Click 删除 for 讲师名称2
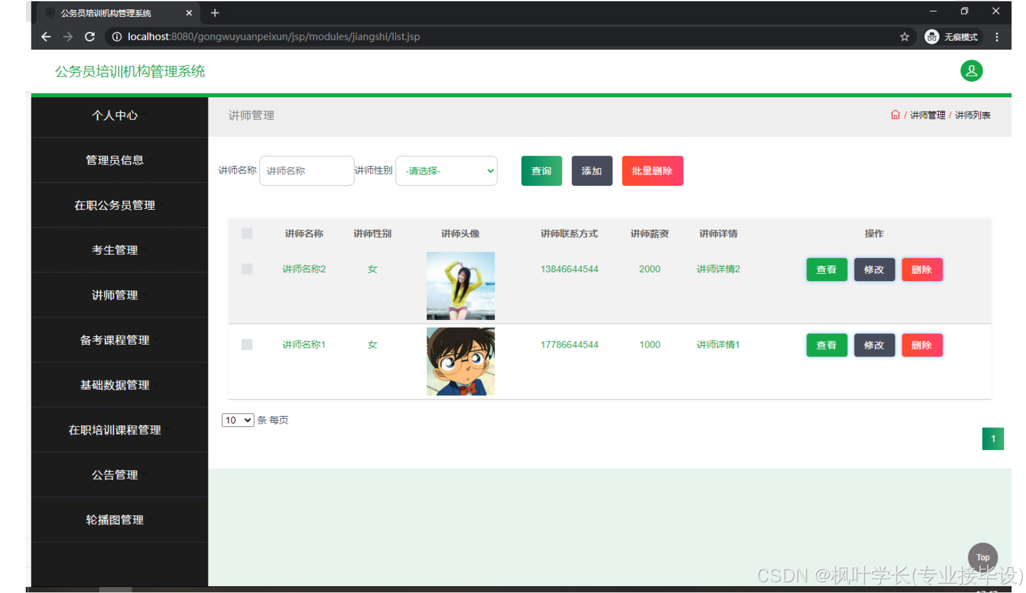 coord(922,270)
